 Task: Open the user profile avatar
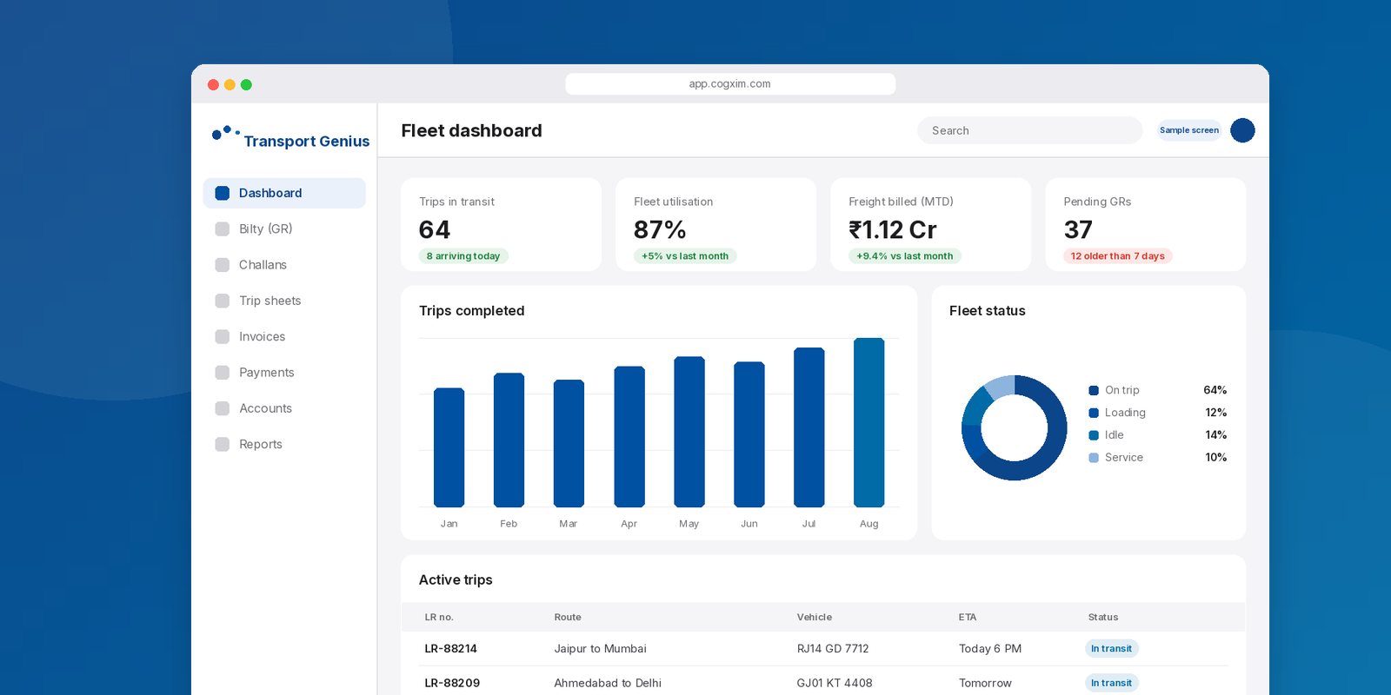(x=1242, y=130)
